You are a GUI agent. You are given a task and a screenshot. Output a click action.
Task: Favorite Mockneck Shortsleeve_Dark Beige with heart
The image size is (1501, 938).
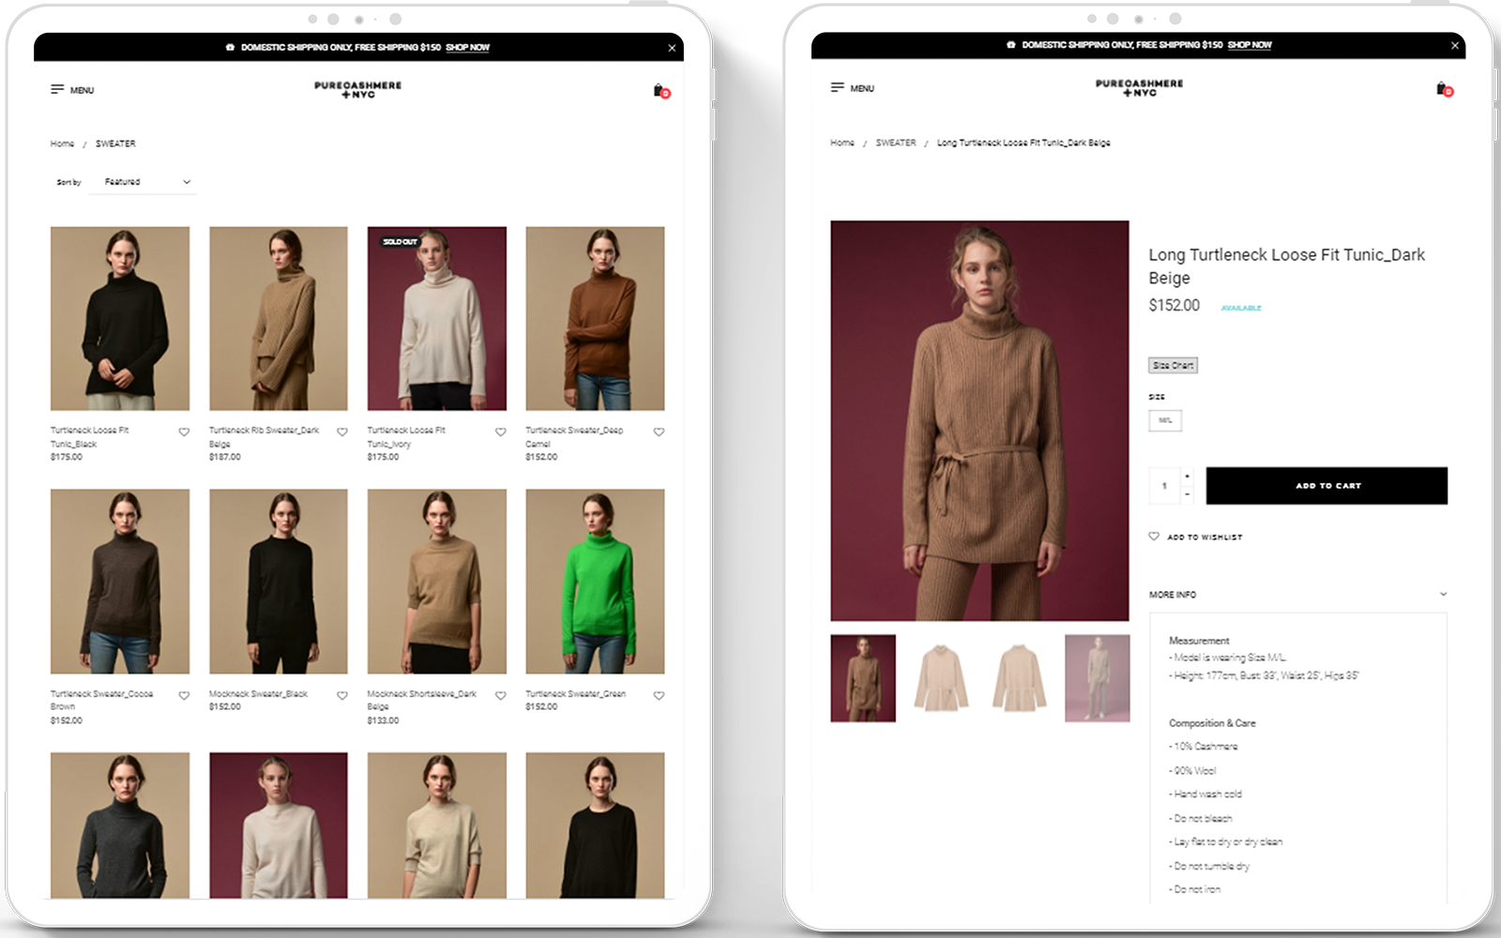pyautogui.click(x=501, y=696)
